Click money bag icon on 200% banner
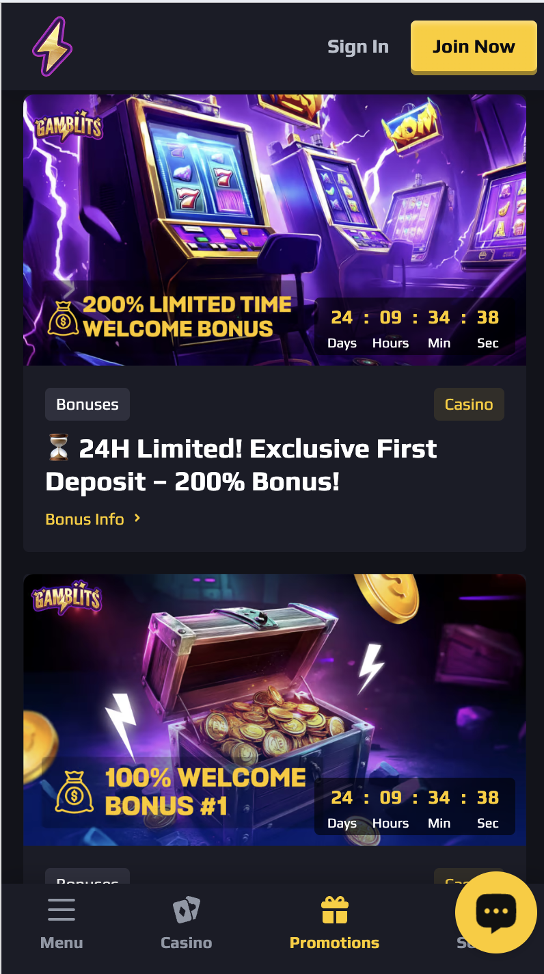This screenshot has width=544, height=974. pos(63,318)
